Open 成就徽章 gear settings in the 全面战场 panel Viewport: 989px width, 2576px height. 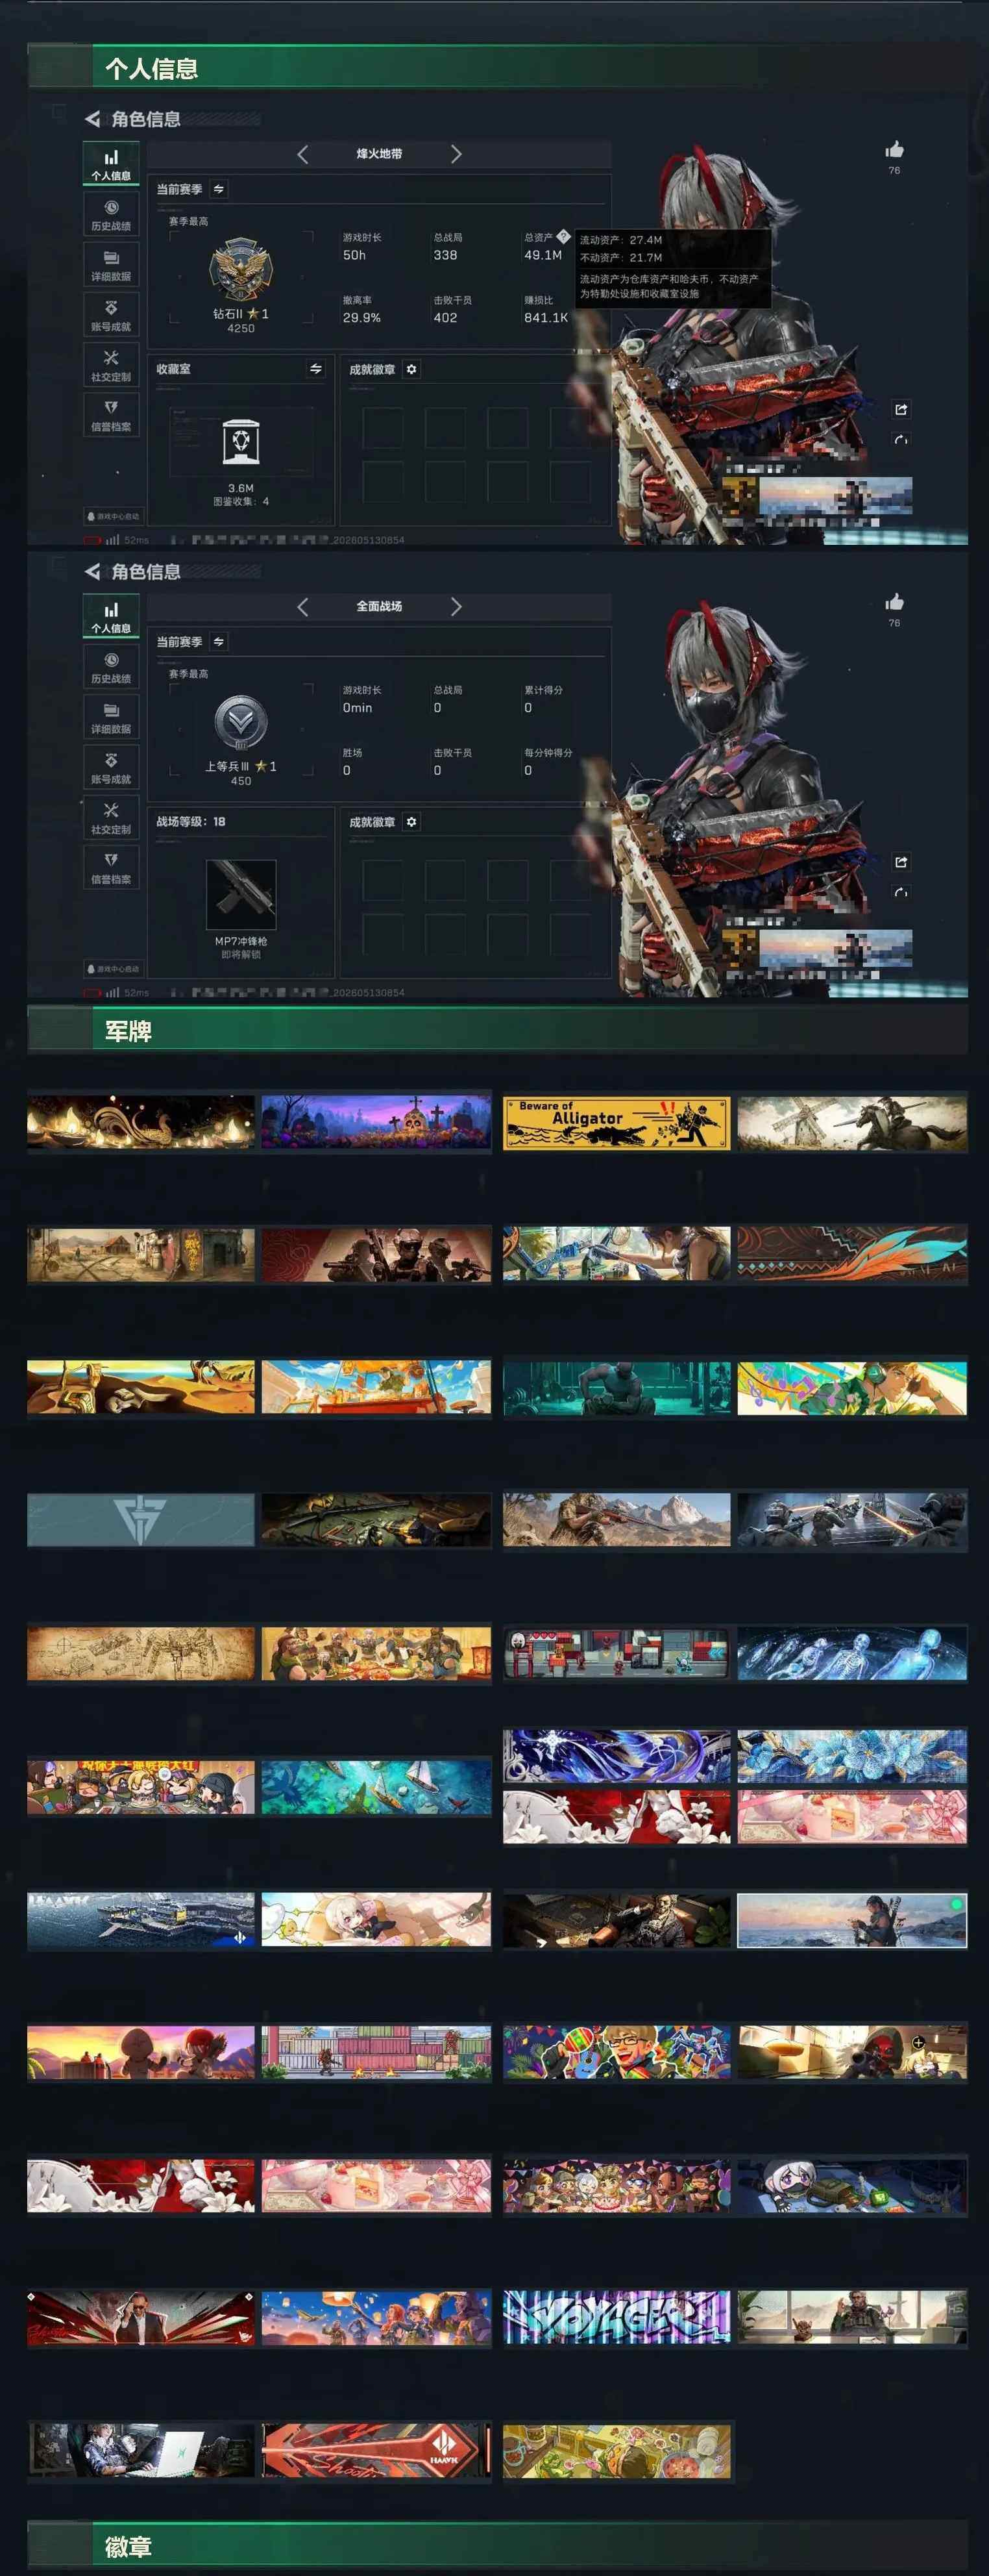pyautogui.click(x=411, y=822)
